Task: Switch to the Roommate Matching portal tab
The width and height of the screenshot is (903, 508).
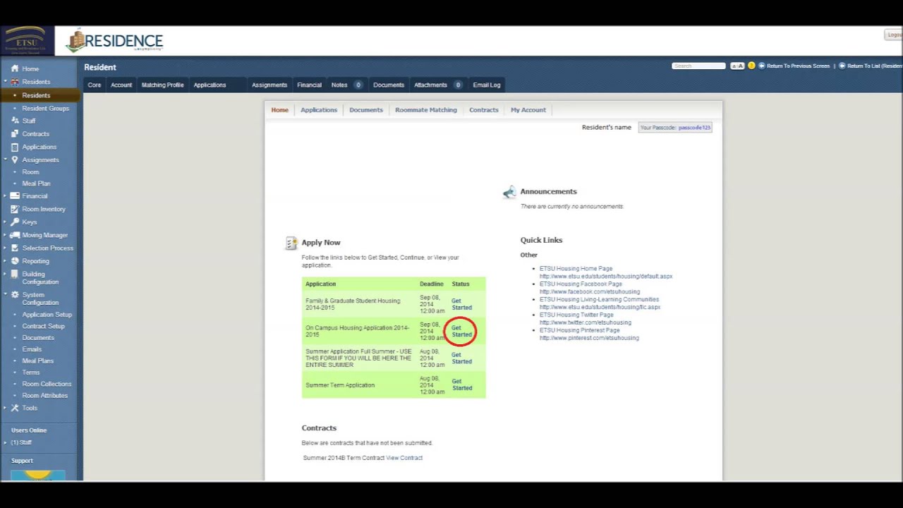Action: pos(426,110)
